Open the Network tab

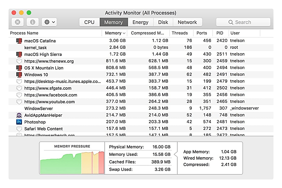point(187,22)
